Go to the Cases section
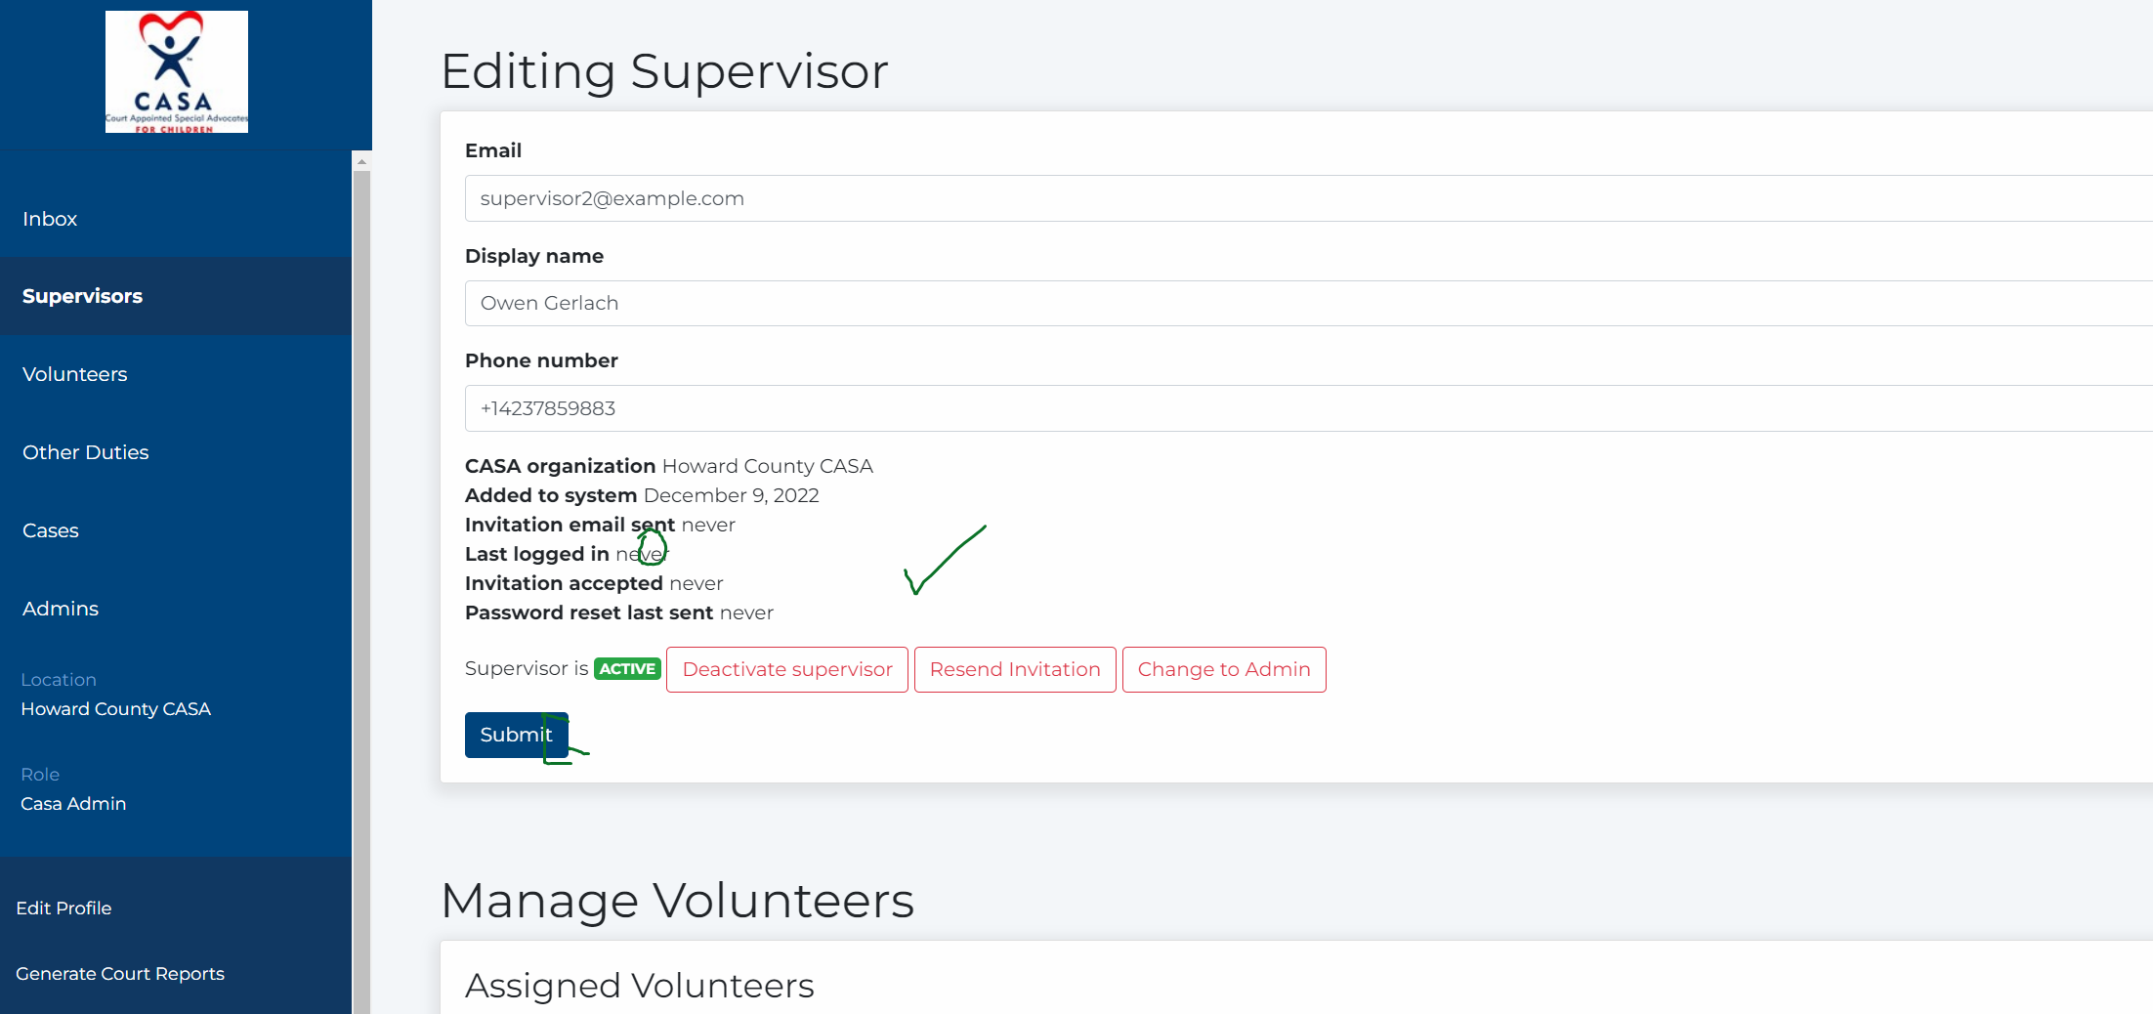The height and width of the screenshot is (1014, 2153). click(50, 530)
